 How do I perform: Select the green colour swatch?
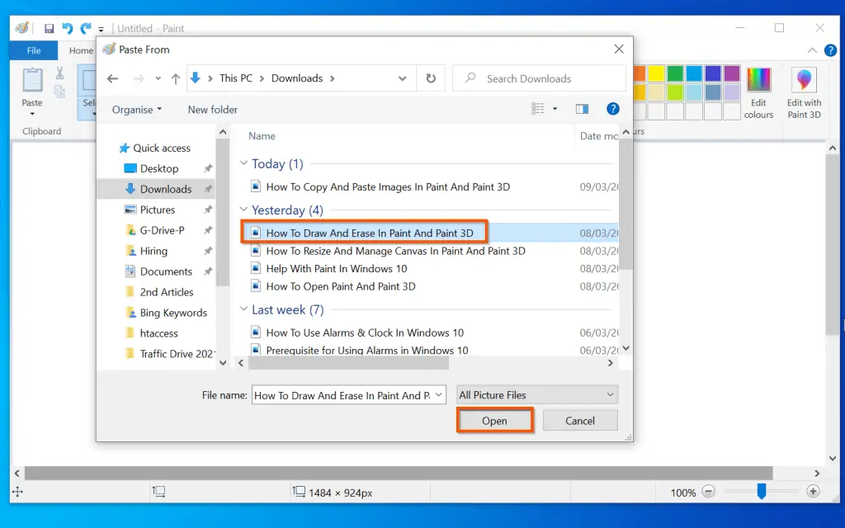pyautogui.click(x=675, y=73)
